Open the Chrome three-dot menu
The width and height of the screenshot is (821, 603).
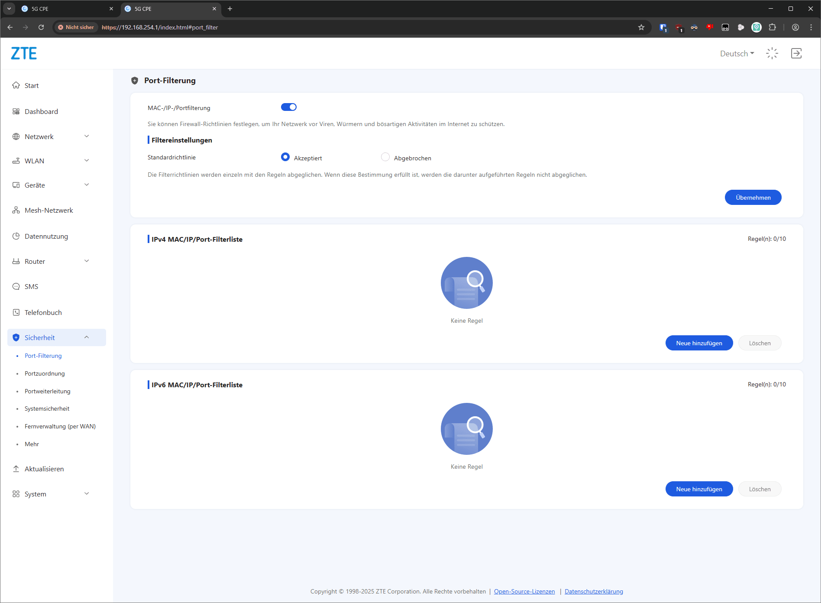tap(811, 27)
